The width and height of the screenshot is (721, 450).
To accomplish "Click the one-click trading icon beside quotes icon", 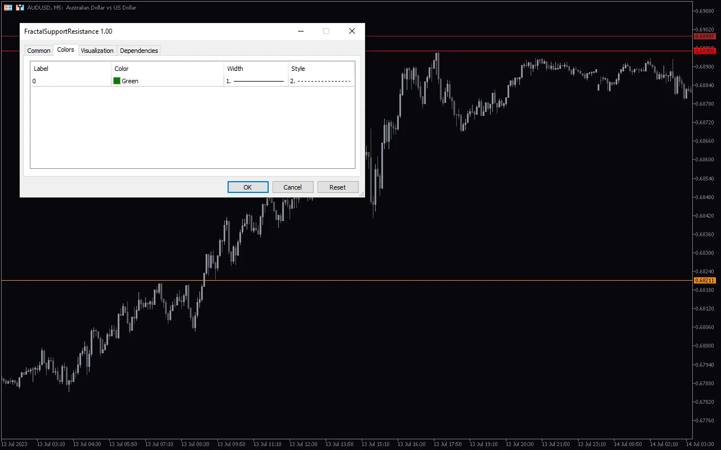I will click(x=20, y=7).
